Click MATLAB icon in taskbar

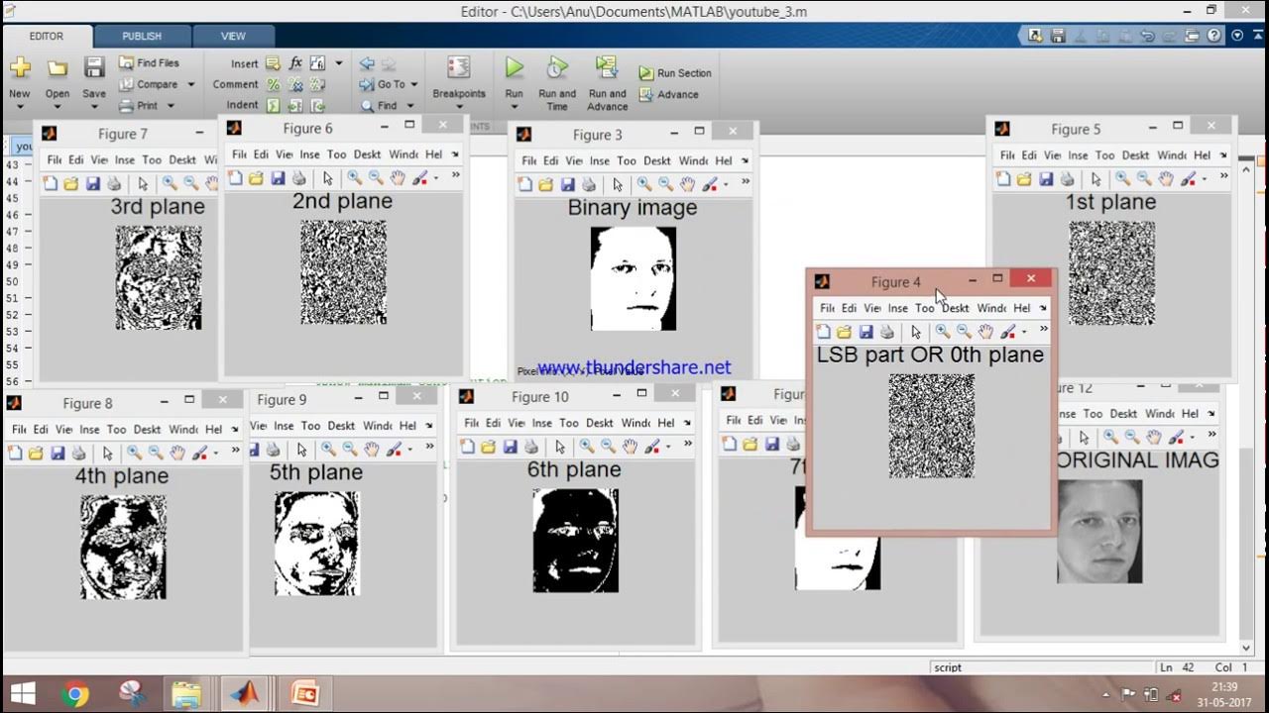[x=243, y=693]
